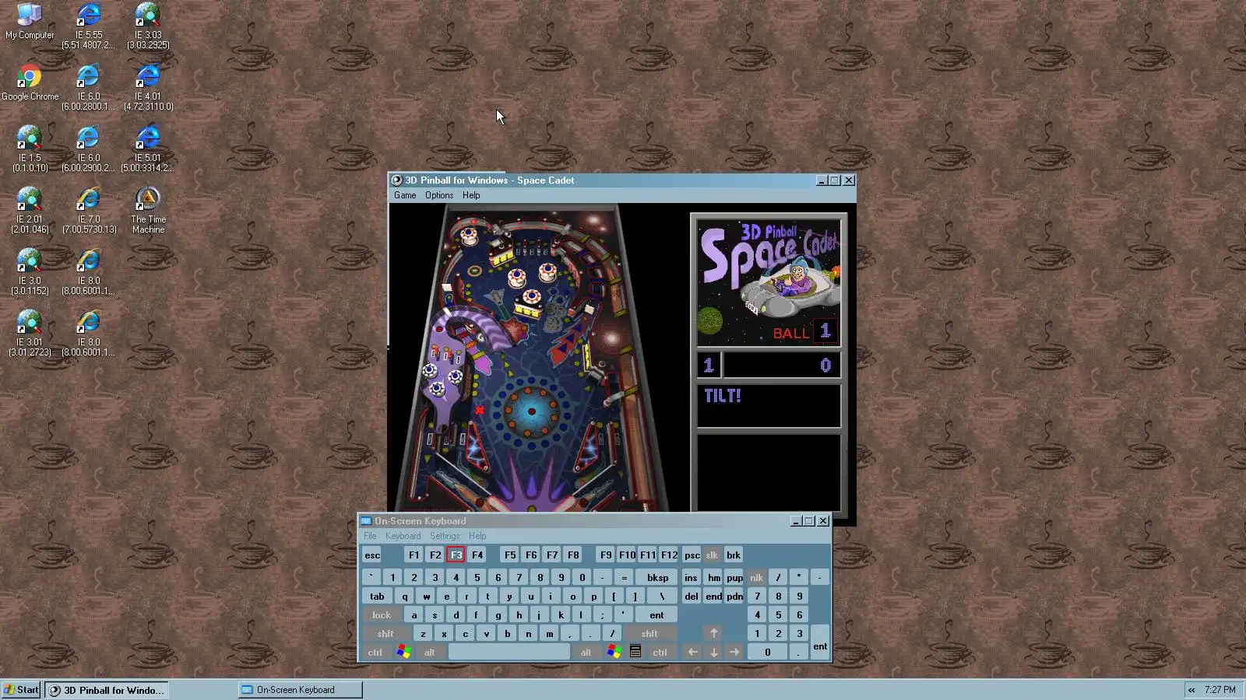1246x700 pixels.
Task: Click the bksp key
Action: point(657,577)
